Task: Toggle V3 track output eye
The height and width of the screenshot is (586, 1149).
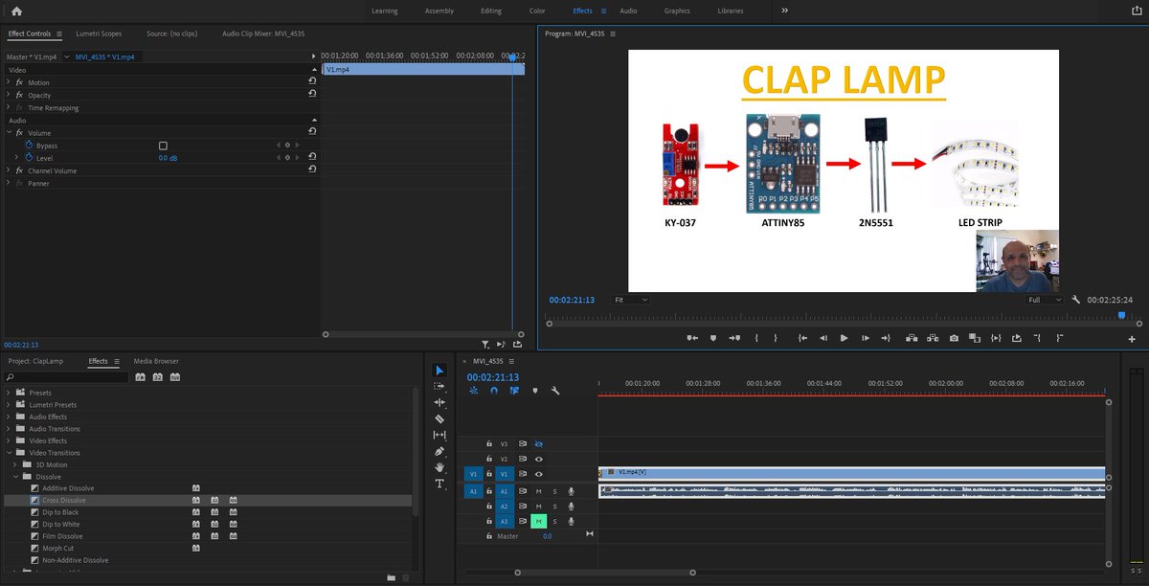Action: [539, 444]
